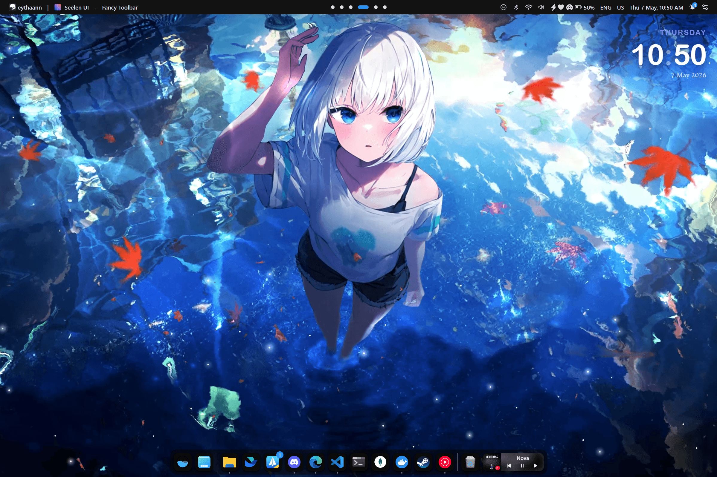This screenshot has width=717, height=477.
Task: Open Docker Desktop from the dock
Action: (x=402, y=462)
